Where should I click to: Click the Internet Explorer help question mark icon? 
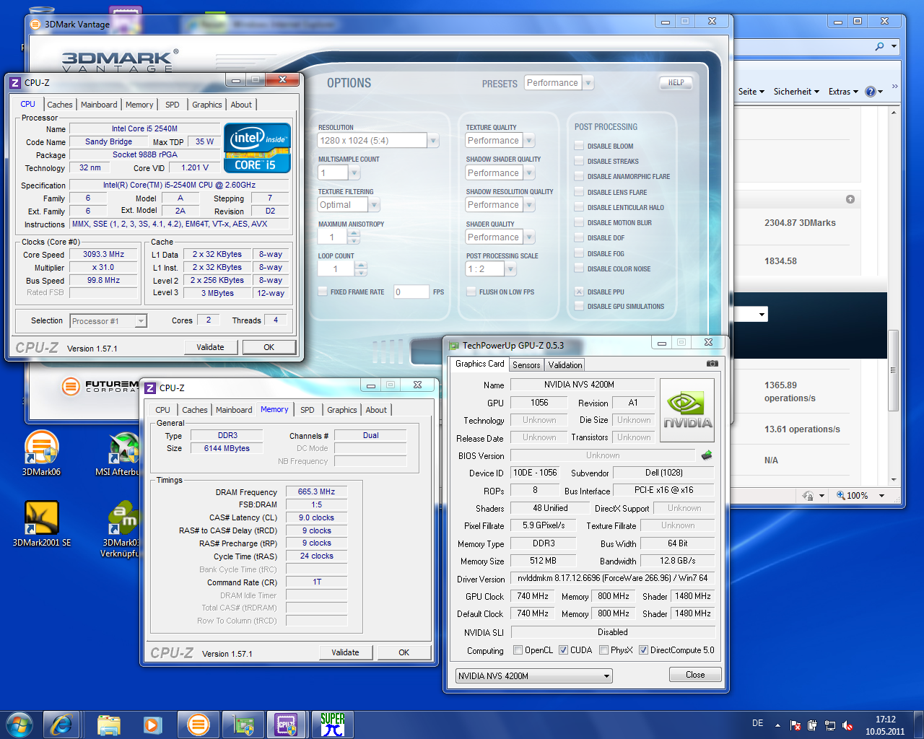(x=870, y=92)
